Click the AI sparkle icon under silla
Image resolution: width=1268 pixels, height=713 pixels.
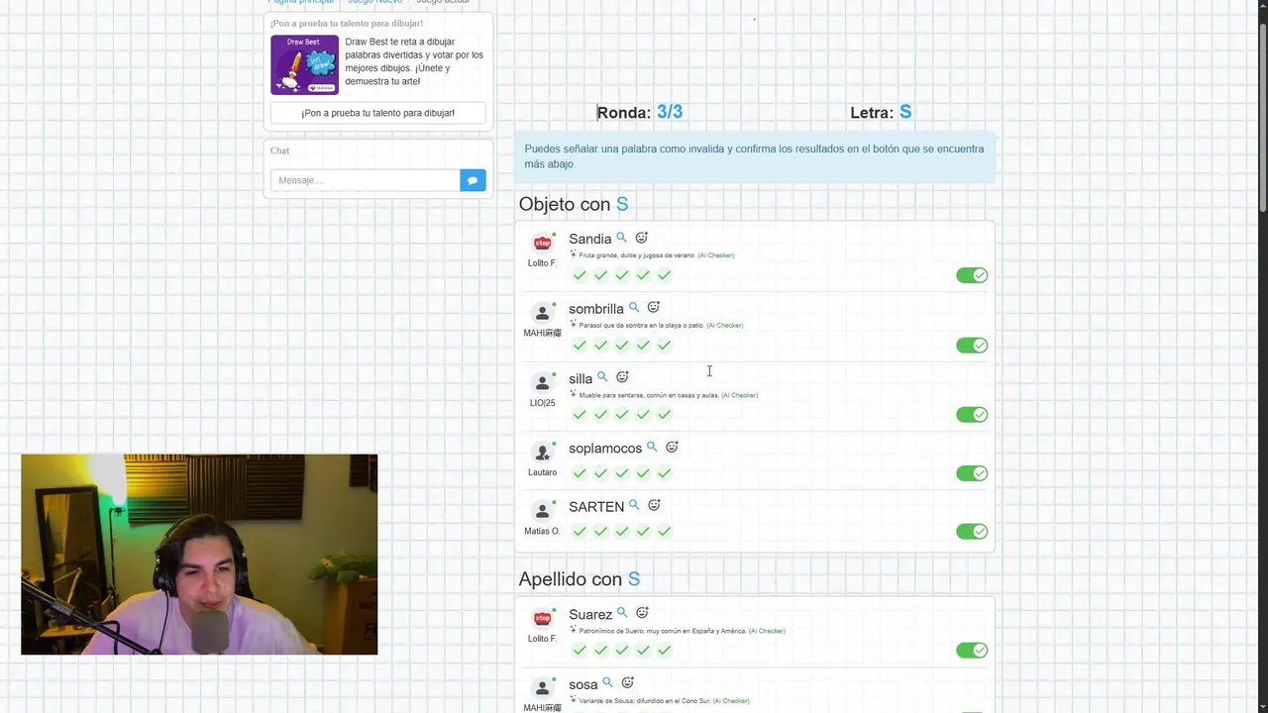[573, 393]
